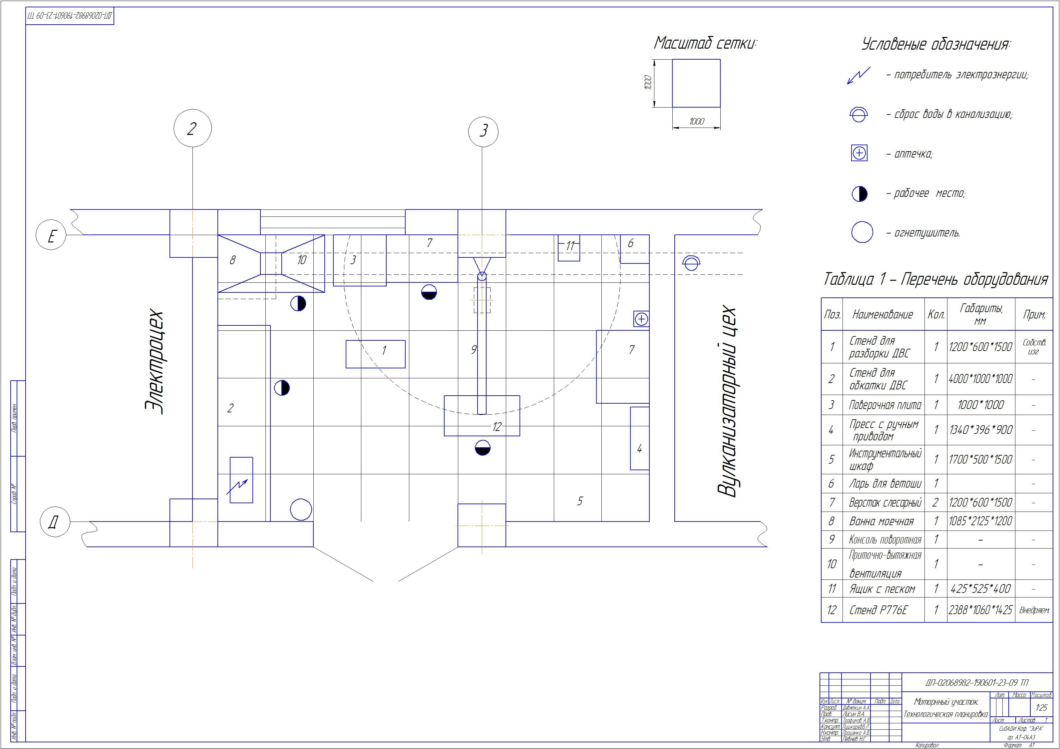Select electric arrow symbol inside stand 2

(x=237, y=486)
